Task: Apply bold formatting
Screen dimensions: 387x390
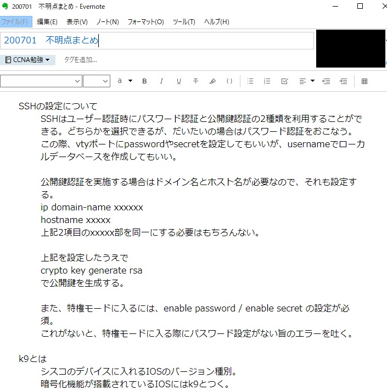Action: pyautogui.click(x=144, y=81)
